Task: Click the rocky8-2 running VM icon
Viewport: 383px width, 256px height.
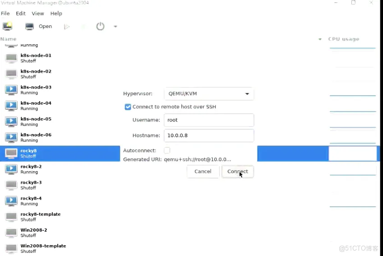Action: [x=11, y=169]
